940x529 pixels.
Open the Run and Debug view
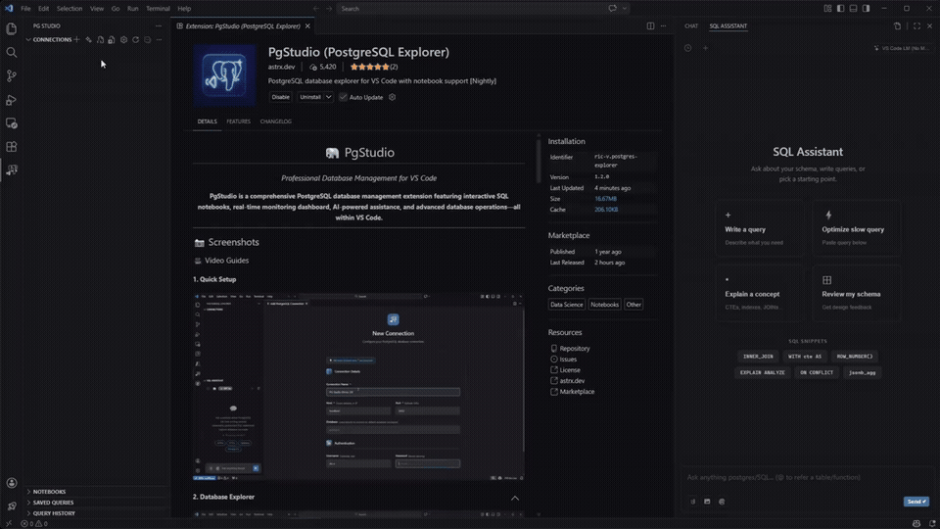click(x=12, y=100)
